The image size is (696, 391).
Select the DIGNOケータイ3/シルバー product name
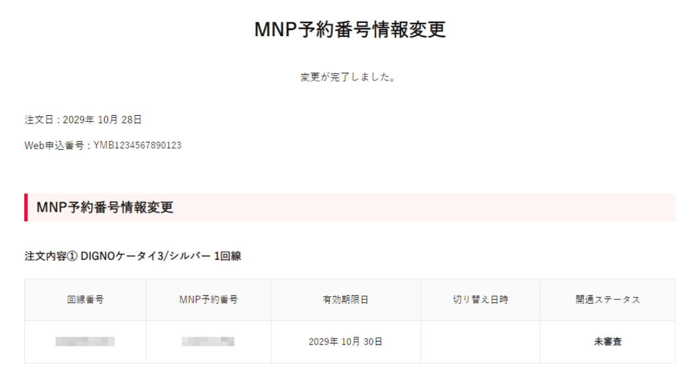point(146,256)
